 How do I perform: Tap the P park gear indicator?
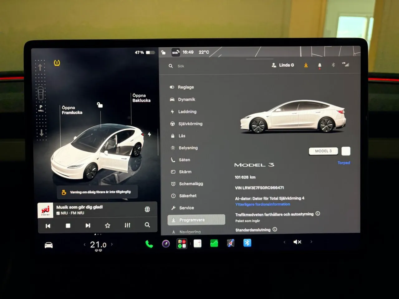(x=41, y=108)
